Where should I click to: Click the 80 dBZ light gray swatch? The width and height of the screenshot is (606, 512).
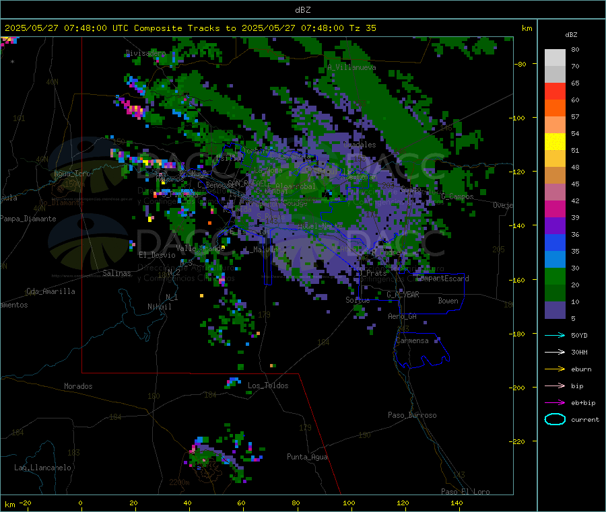tap(555, 58)
